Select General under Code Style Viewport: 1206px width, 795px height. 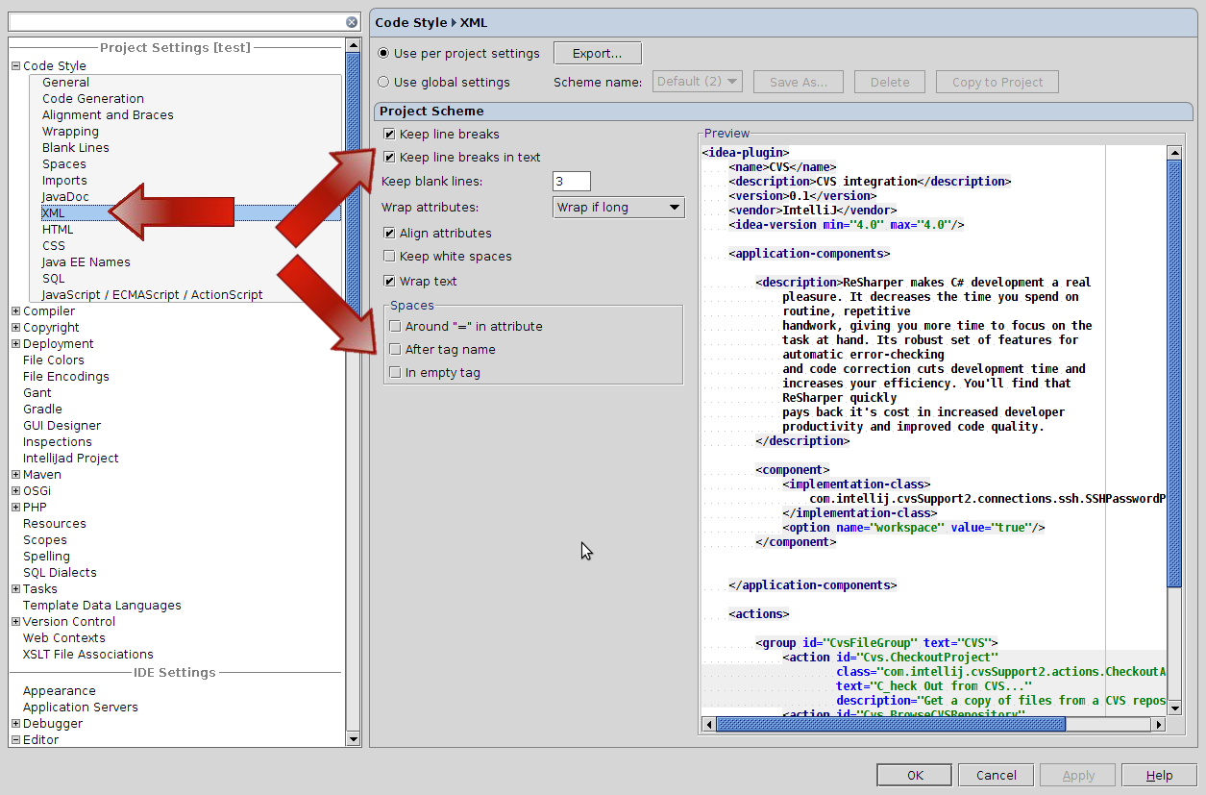65,83
